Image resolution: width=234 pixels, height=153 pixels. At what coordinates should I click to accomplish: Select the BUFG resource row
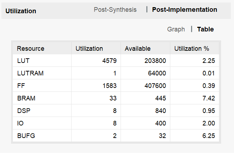(x=116, y=136)
